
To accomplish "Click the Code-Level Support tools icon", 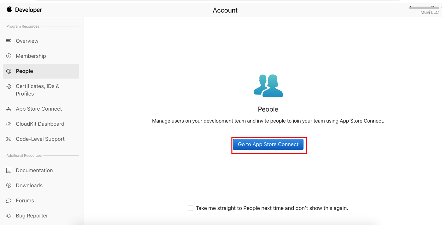I will coord(9,139).
